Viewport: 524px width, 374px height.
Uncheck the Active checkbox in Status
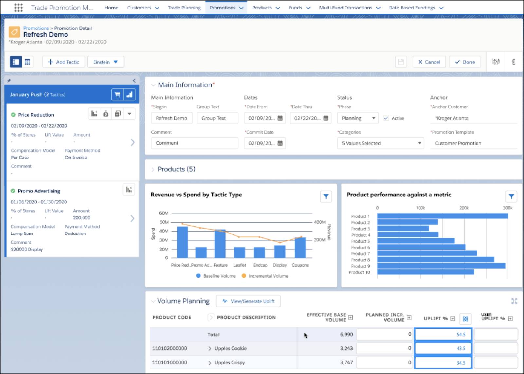click(x=386, y=118)
